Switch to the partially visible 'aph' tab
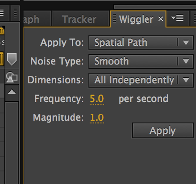This screenshot has height=184, width=196. (38, 19)
